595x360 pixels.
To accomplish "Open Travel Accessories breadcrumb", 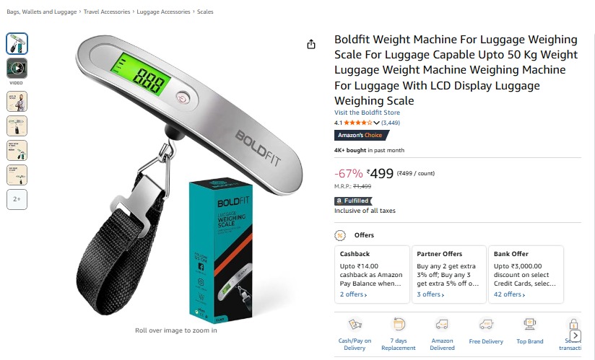I will click(107, 12).
